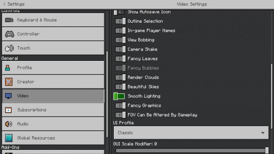Click the gamepad icon for Controller
This screenshot has height=154, width=274.
pyautogui.click(x=9, y=34)
